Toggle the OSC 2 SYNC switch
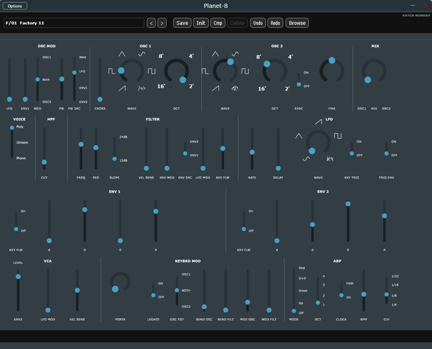 point(298,80)
